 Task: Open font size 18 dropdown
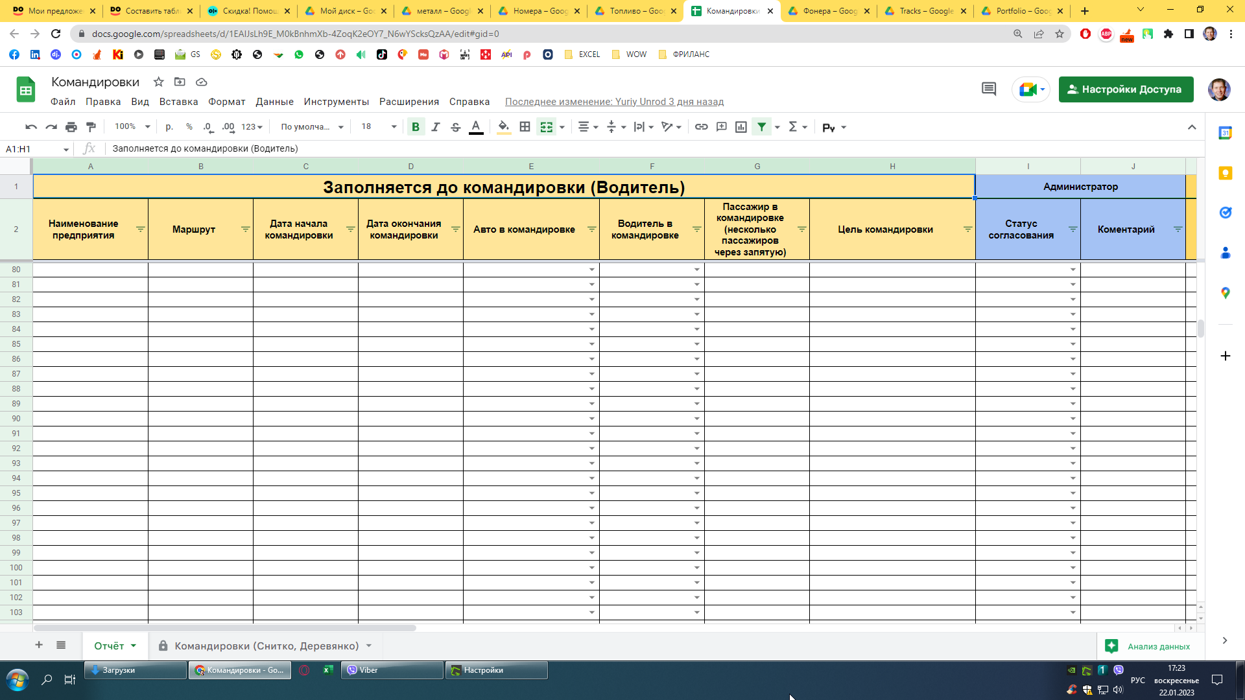tap(379, 127)
